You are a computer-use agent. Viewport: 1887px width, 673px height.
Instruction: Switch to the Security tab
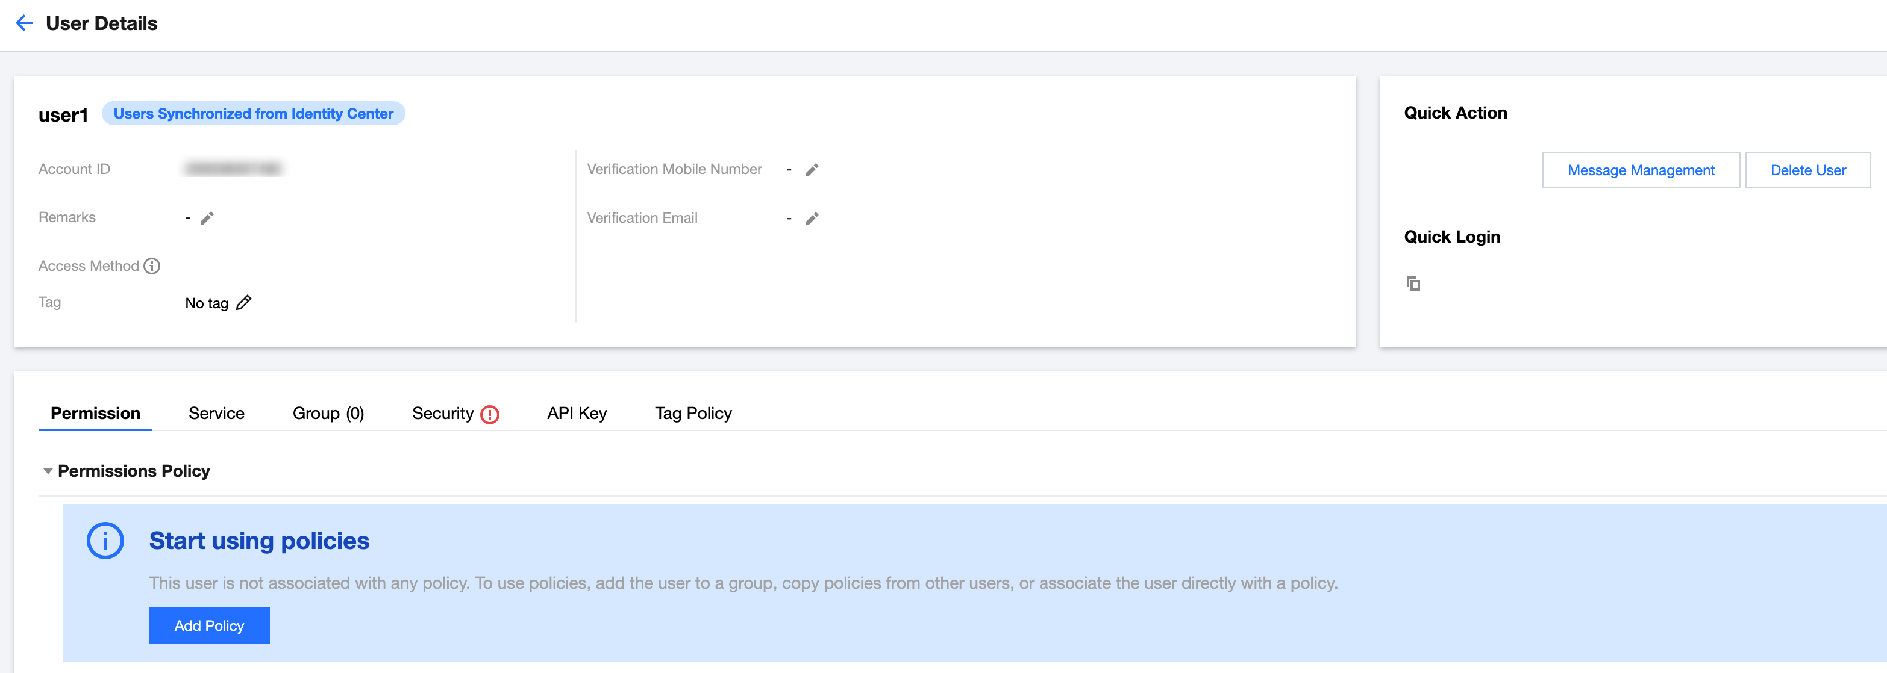(442, 412)
